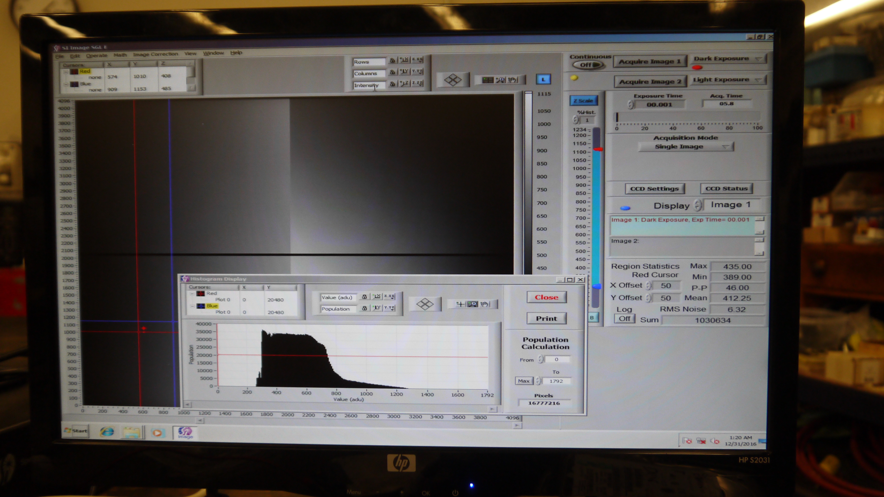Select the histogram pan hand tool
Viewport: 884px width, 497px height.
485,304
